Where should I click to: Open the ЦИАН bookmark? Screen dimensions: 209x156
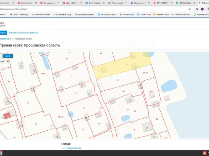coord(20,14)
